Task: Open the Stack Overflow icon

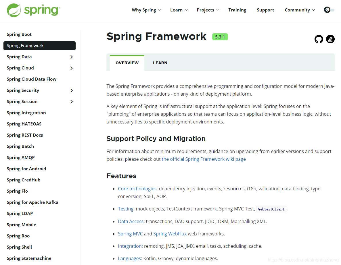Action: pyautogui.click(x=330, y=39)
